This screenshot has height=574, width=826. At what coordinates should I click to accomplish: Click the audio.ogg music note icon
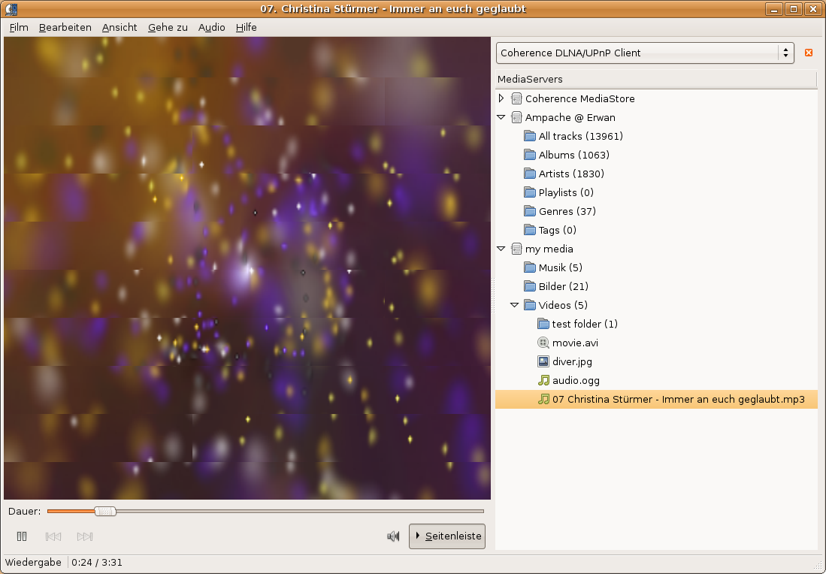click(543, 380)
